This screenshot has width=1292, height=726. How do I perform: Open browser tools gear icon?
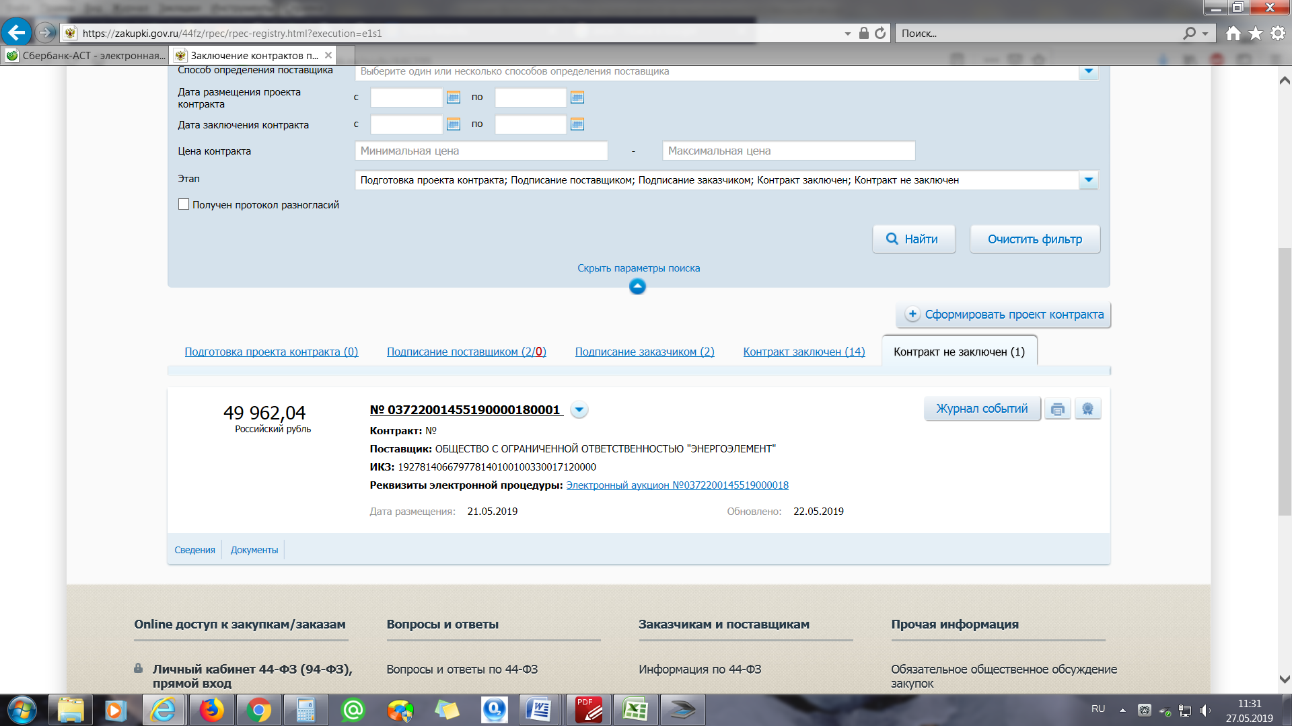(1277, 33)
